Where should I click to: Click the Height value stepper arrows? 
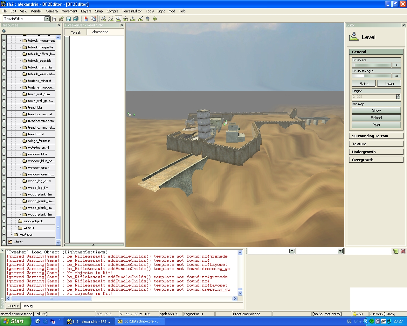click(398, 97)
